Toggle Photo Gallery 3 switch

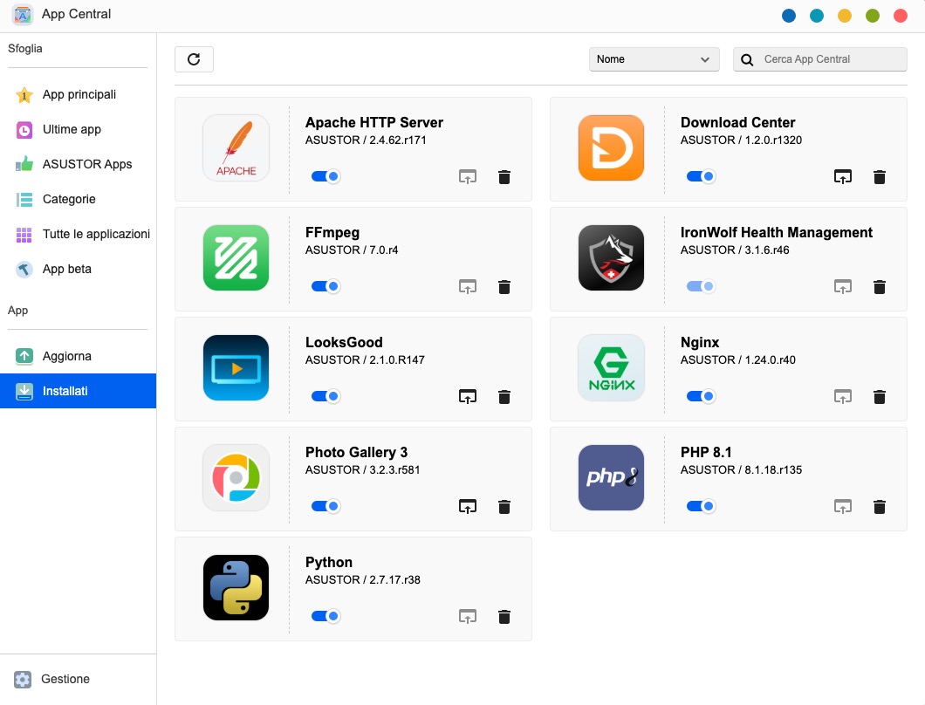[x=325, y=506]
